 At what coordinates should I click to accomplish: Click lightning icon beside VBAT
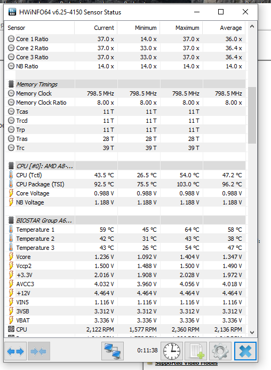[11, 320]
